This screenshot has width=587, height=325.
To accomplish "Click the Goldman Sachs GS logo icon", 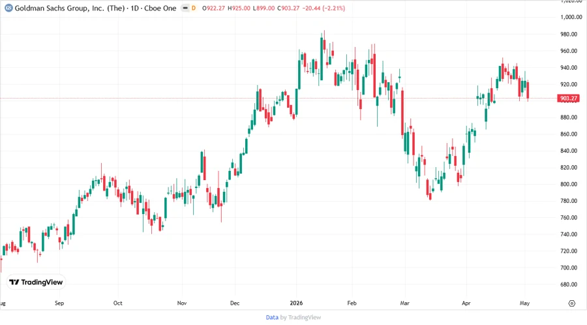I will [8, 8].
